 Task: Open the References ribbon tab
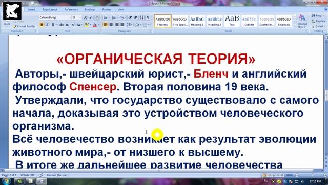click(x=71, y=9)
